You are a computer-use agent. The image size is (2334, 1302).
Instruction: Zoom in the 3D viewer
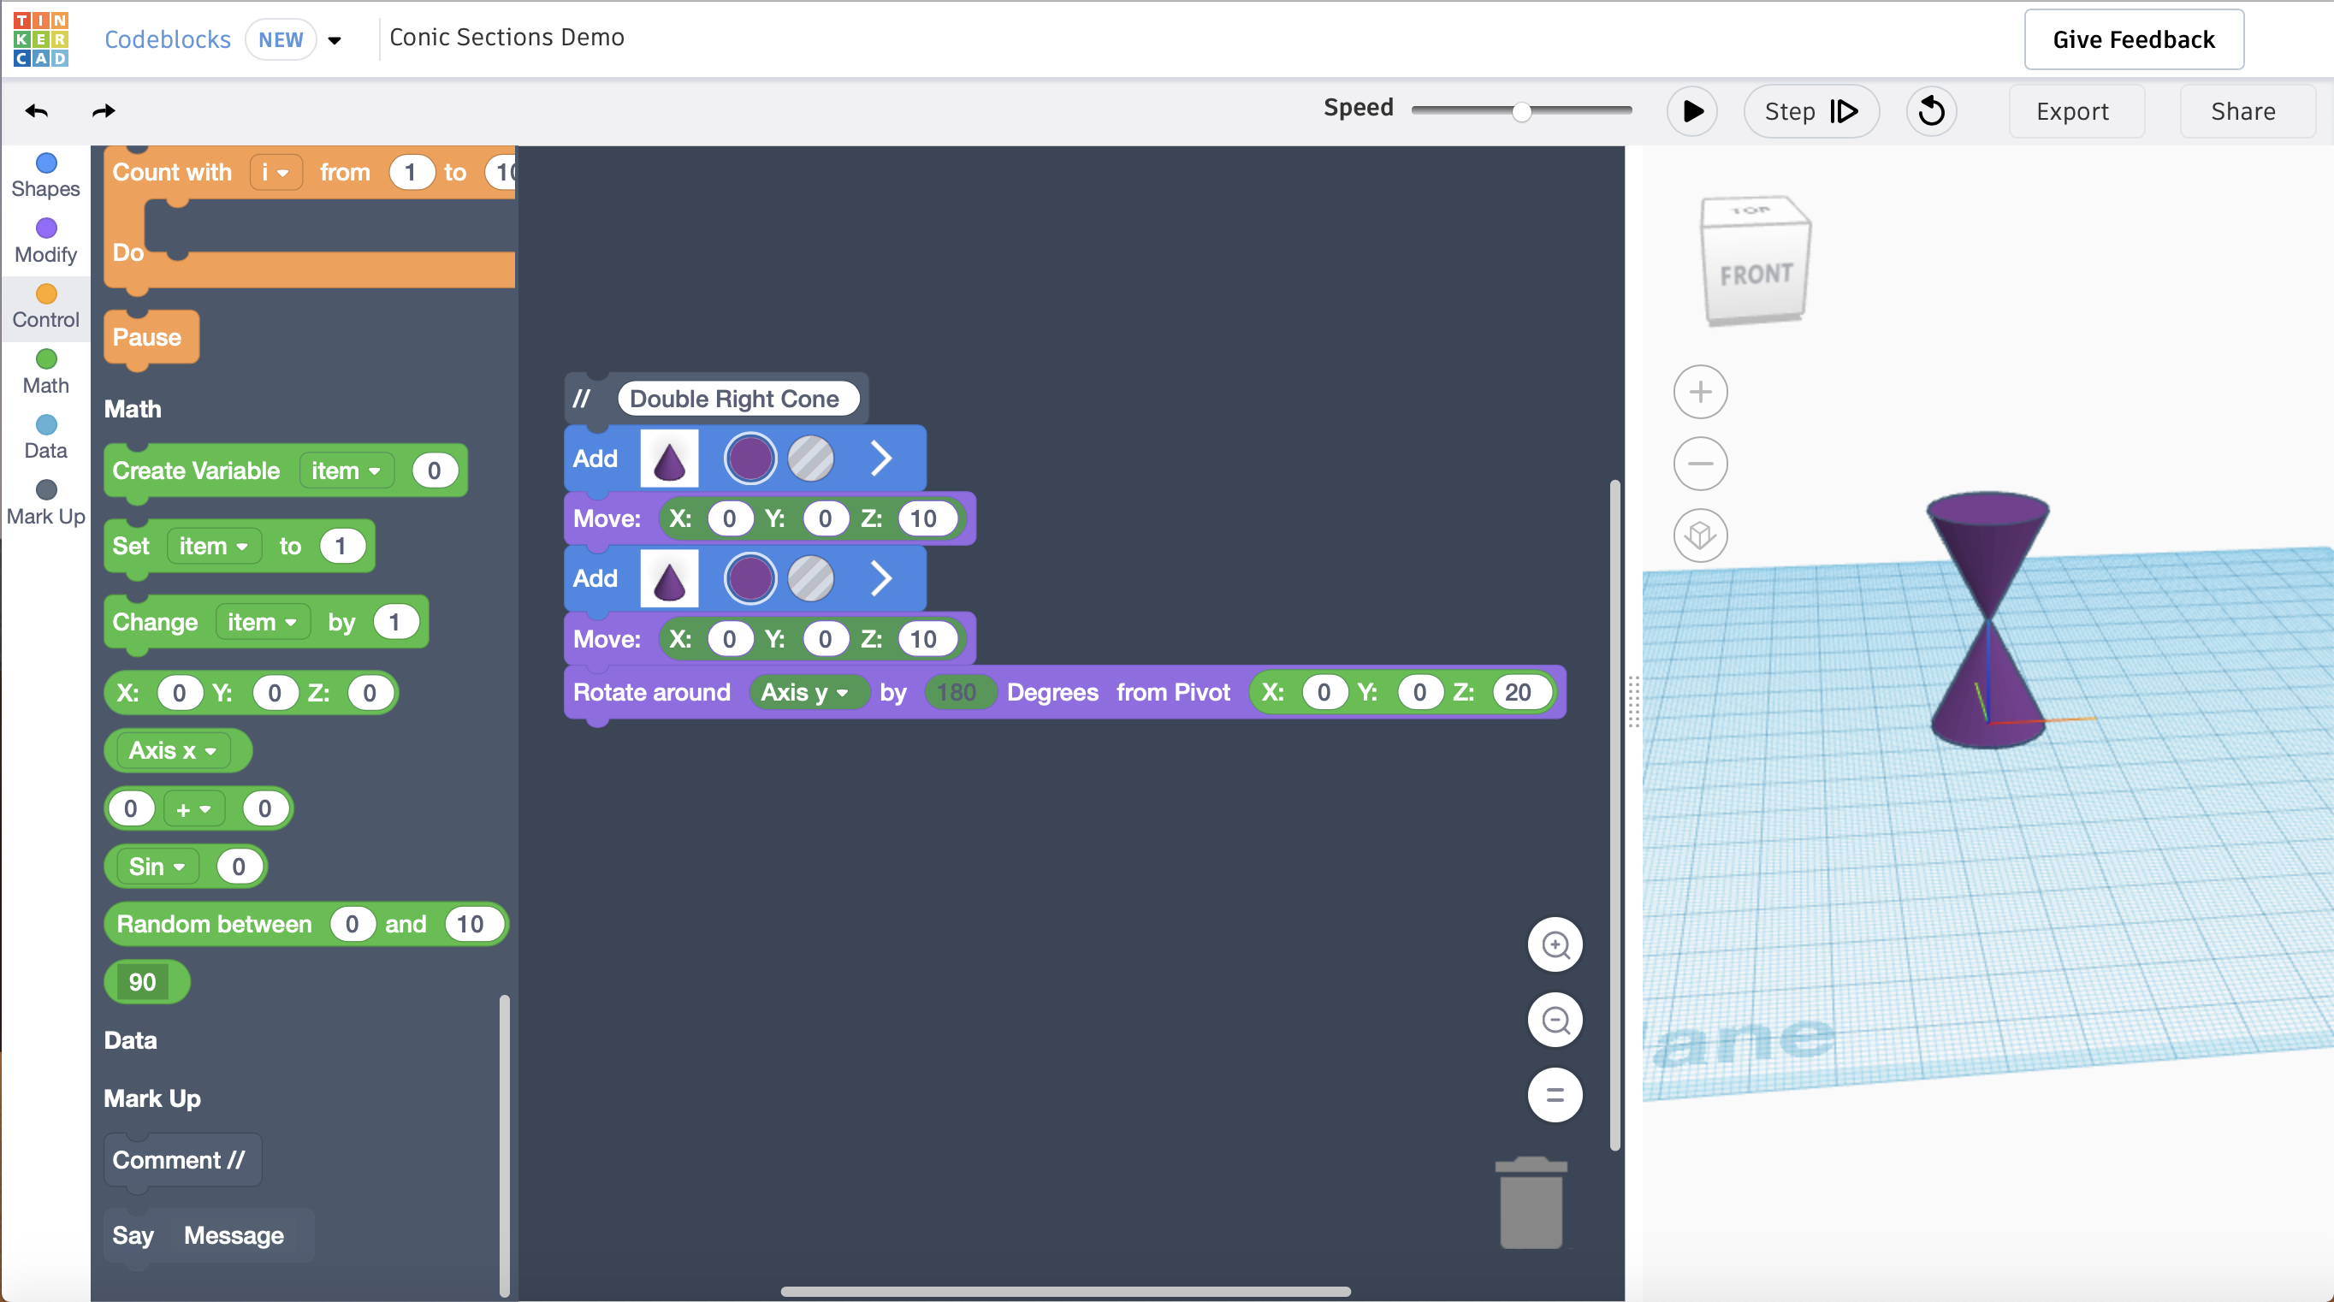coord(1700,392)
